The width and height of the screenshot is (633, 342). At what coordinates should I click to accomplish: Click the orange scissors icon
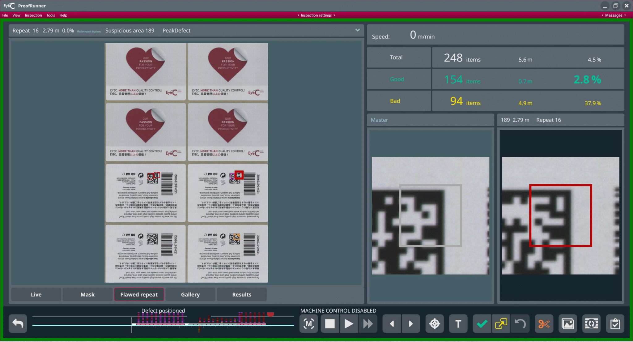pos(544,324)
